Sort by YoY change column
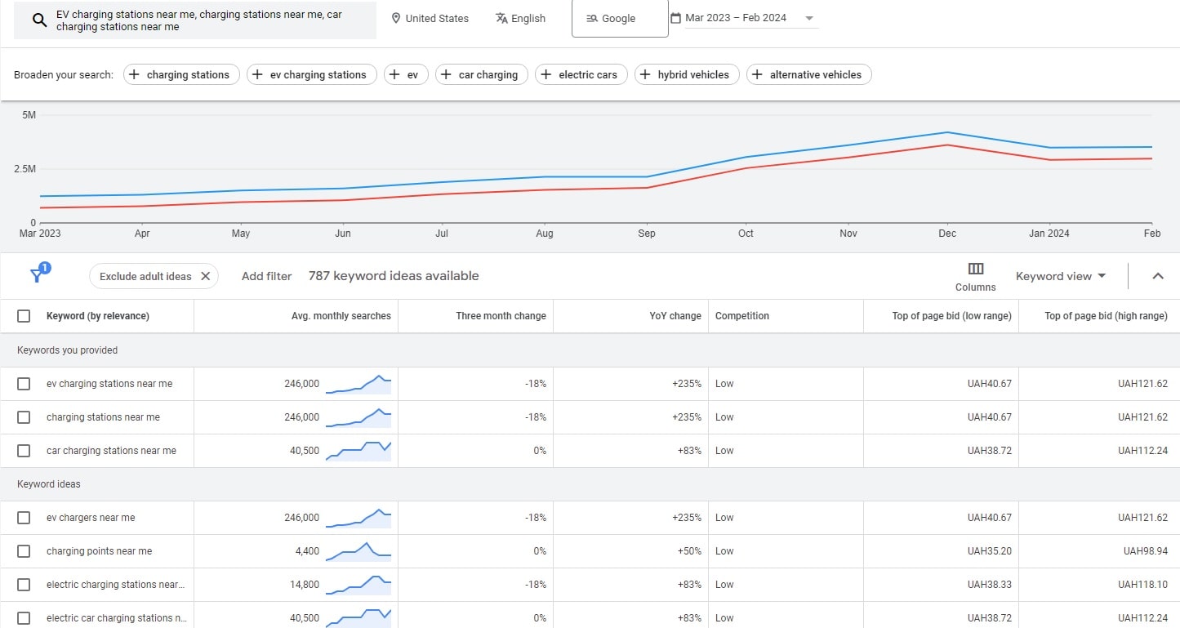 tap(675, 316)
